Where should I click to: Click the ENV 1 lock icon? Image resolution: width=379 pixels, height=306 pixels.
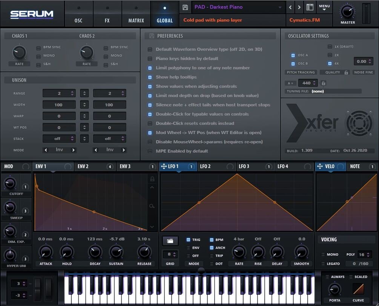[x=152, y=179]
